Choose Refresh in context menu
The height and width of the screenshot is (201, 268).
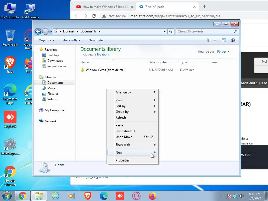coord(132,118)
